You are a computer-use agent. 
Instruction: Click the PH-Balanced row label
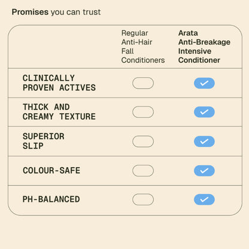51,199
